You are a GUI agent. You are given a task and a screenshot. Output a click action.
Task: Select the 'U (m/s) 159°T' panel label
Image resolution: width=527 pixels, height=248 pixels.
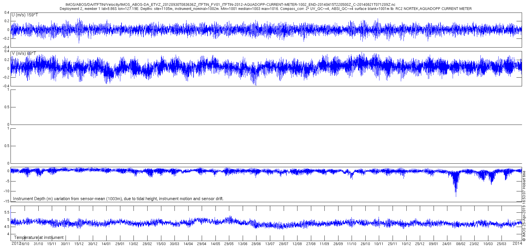coord(25,15)
